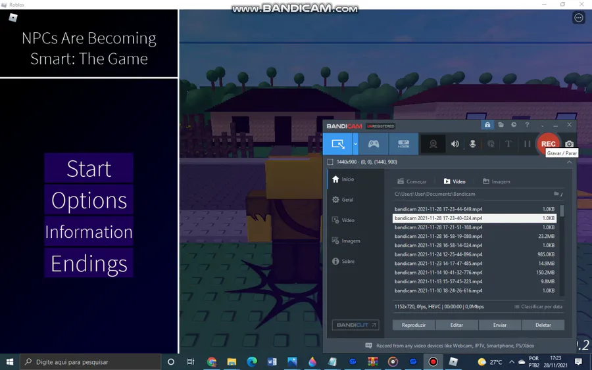Switch to the Começar tab

pos(412,181)
